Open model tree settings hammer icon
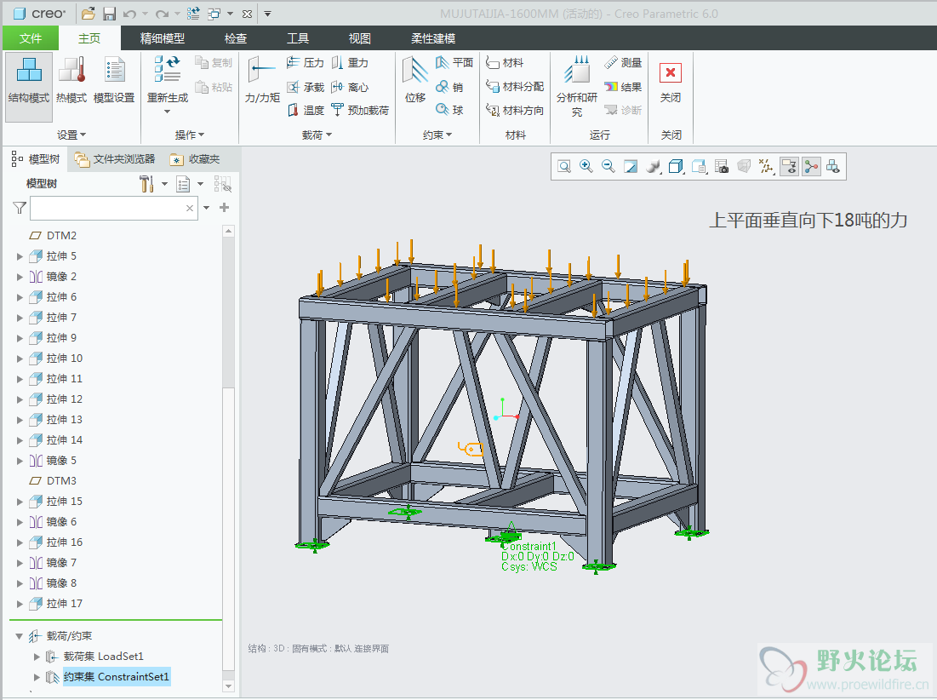 pyautogui.click(x=146, y=184)
